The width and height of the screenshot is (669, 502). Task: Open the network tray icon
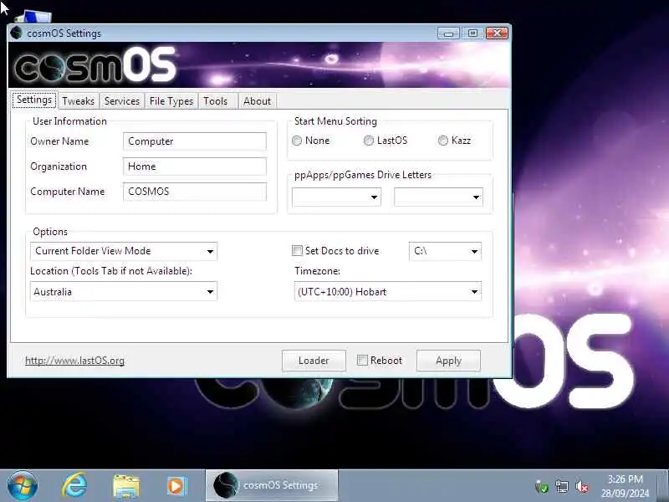pyautogui.click(x=562, y=486)
